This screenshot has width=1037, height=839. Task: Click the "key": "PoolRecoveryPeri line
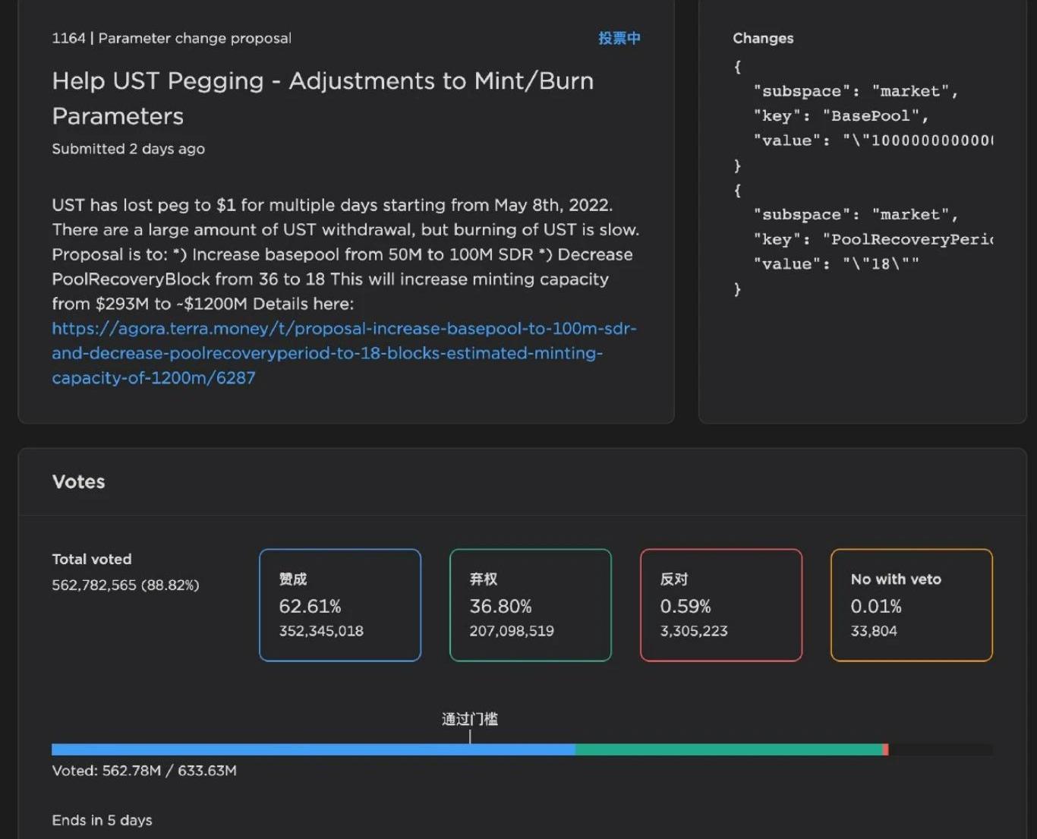873,239
